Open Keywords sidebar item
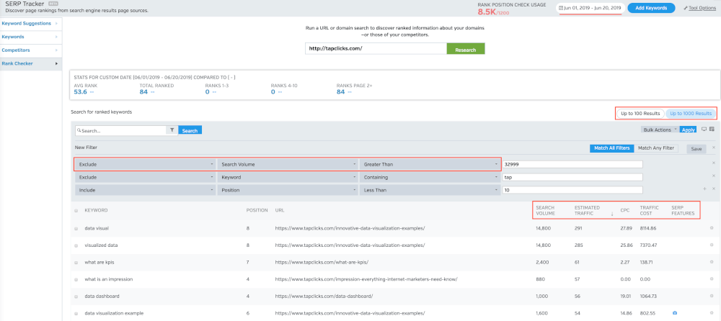The width and height of the screenshot is (721, 321). [30, 36]
